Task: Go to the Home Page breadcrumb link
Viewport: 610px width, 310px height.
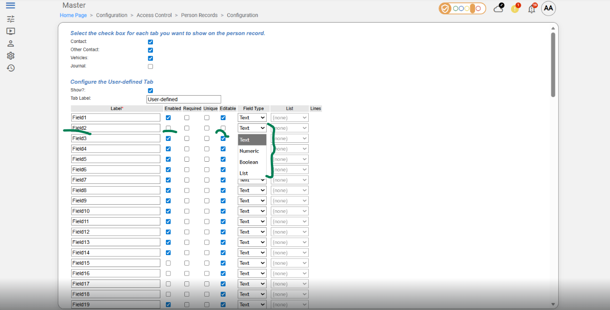Action: [x=73, y=15]
